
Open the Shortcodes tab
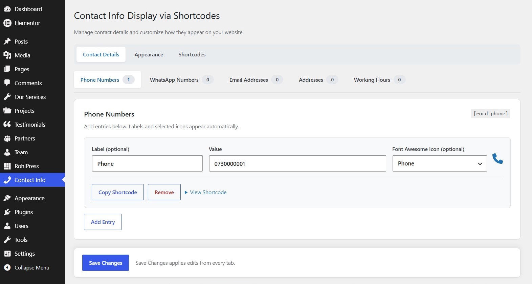point(192,54)
